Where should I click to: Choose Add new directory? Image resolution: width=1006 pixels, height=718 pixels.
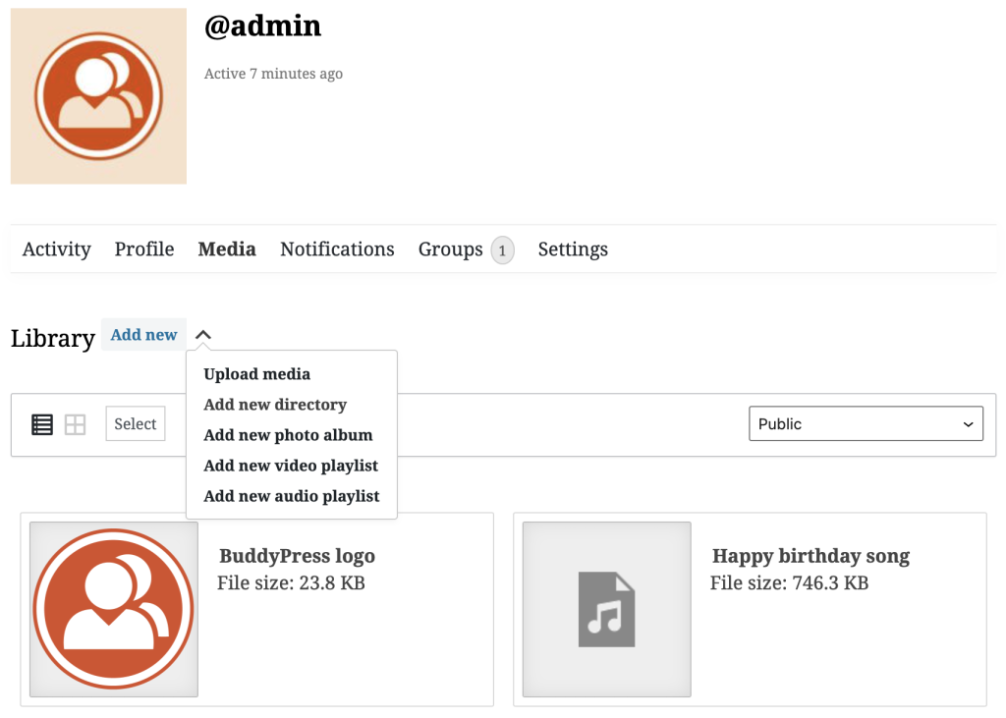[x=275, y=405]
